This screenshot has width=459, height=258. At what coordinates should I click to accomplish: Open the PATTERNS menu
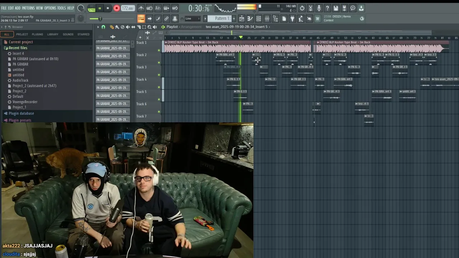click(x=28, y=8)
